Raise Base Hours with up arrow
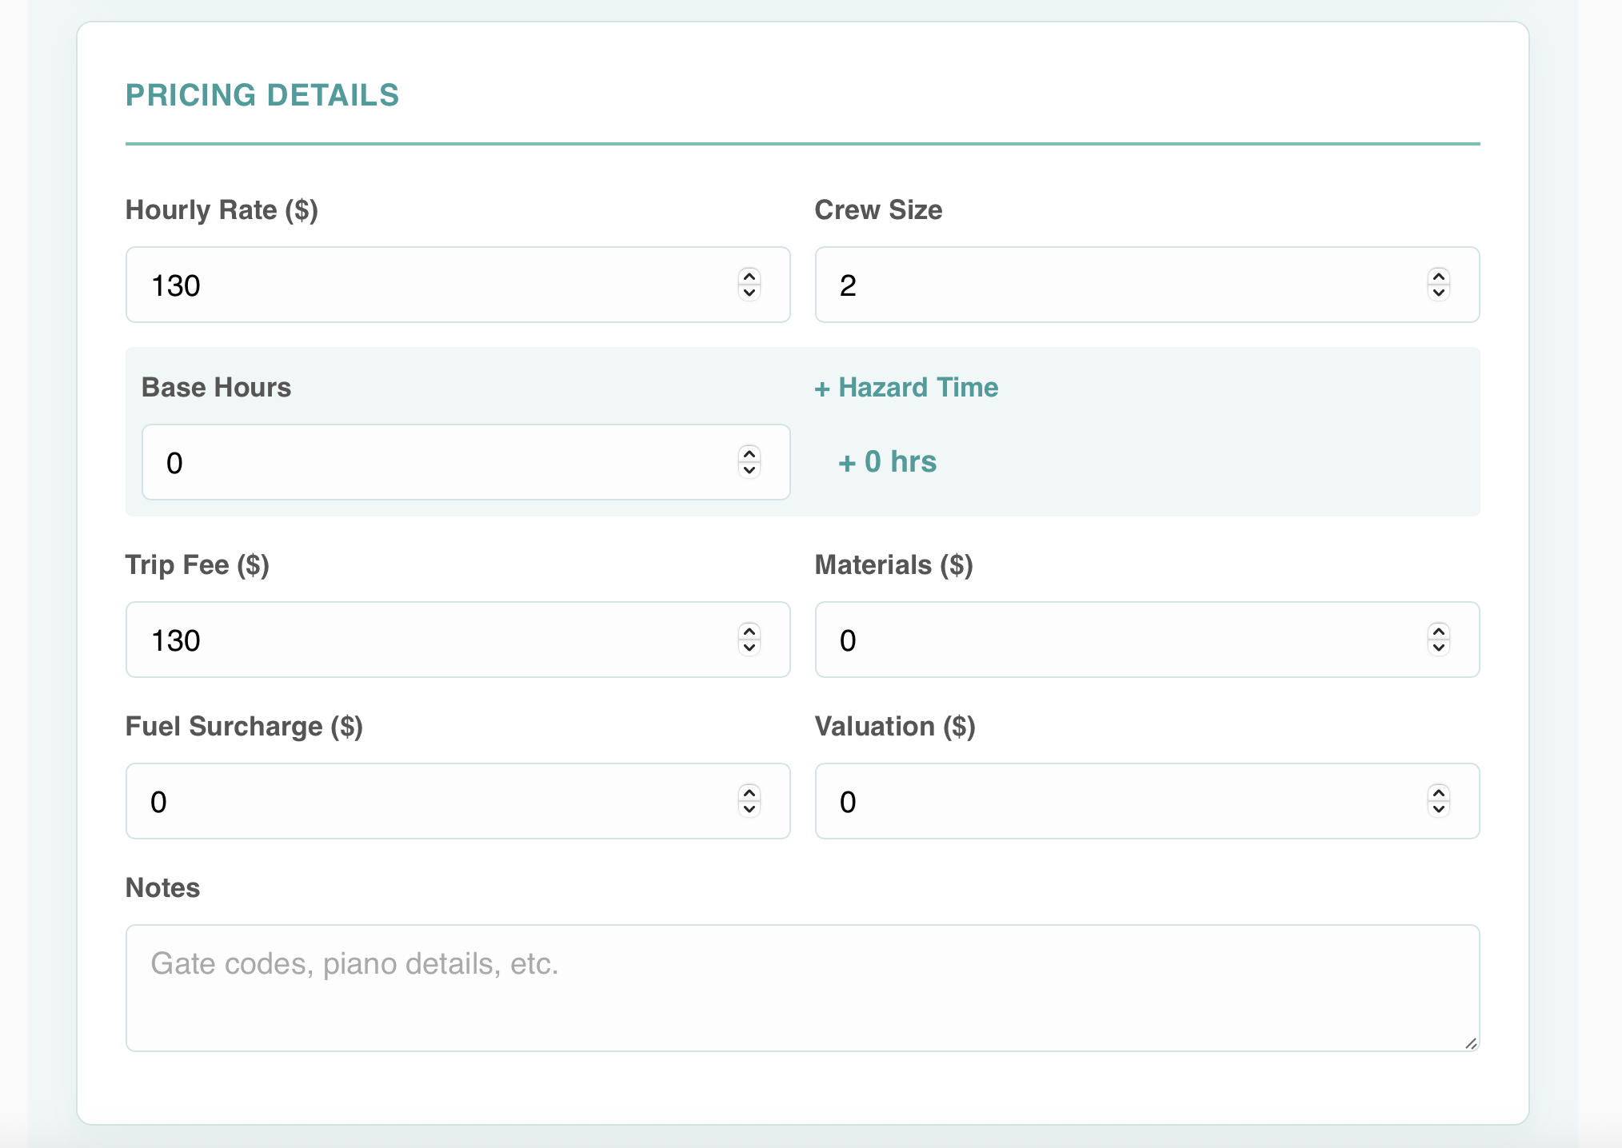This screenshot has width=1622, height=1148. coord(749,454)
